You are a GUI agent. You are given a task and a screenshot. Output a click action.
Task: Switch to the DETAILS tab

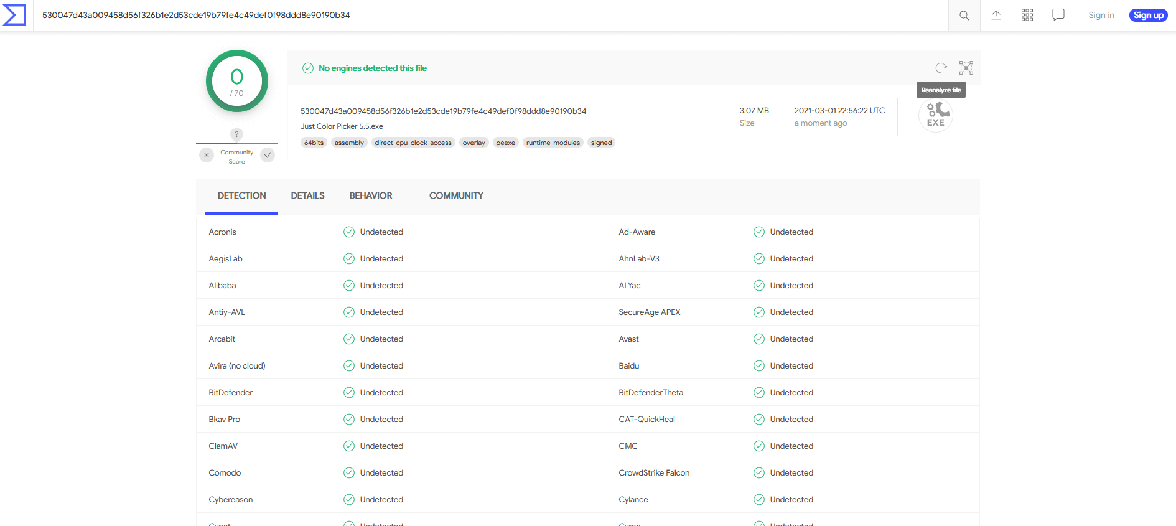tap(307, 195)
